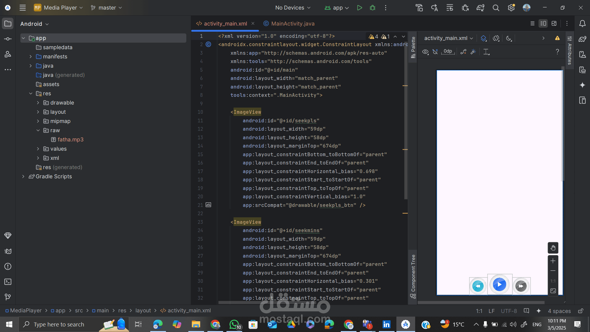
Task: Open Logcat from the left sidebar
Action: pyautogui.click(x=8, y=251)
